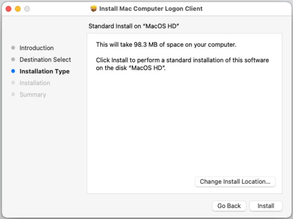This screenshot has height=219, width=293.
Task: Open Change Install Location options
Action: 235,182
